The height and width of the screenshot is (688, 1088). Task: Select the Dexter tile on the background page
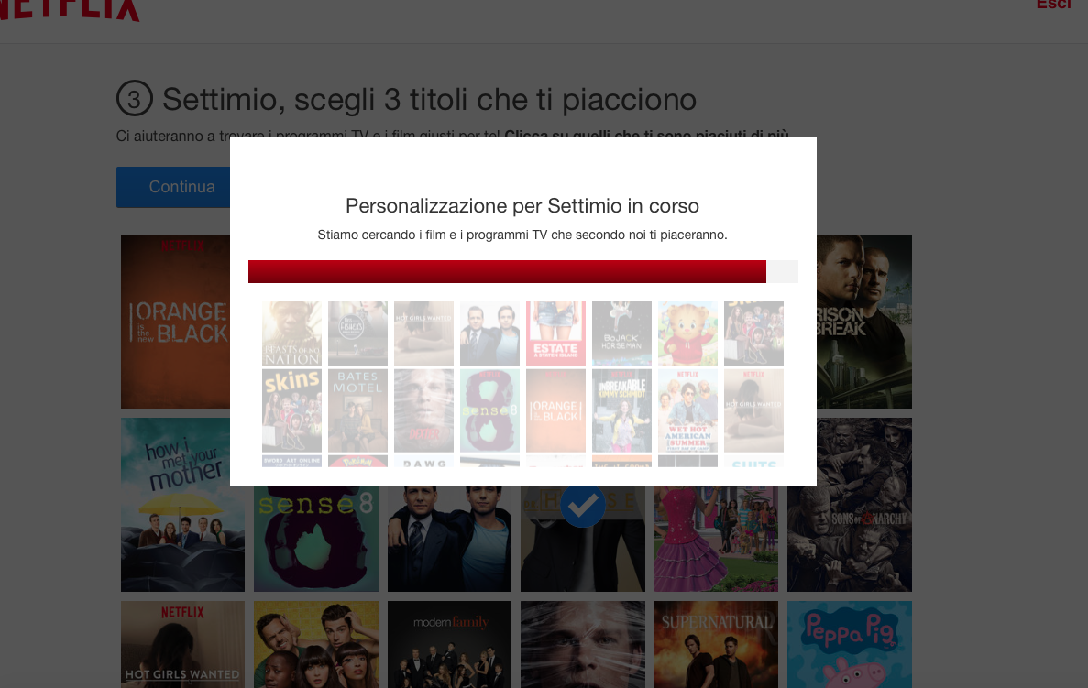click(x=583, y=644)
